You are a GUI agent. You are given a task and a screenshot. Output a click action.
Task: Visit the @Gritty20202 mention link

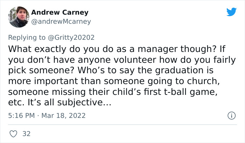click(x=71, y=37)
